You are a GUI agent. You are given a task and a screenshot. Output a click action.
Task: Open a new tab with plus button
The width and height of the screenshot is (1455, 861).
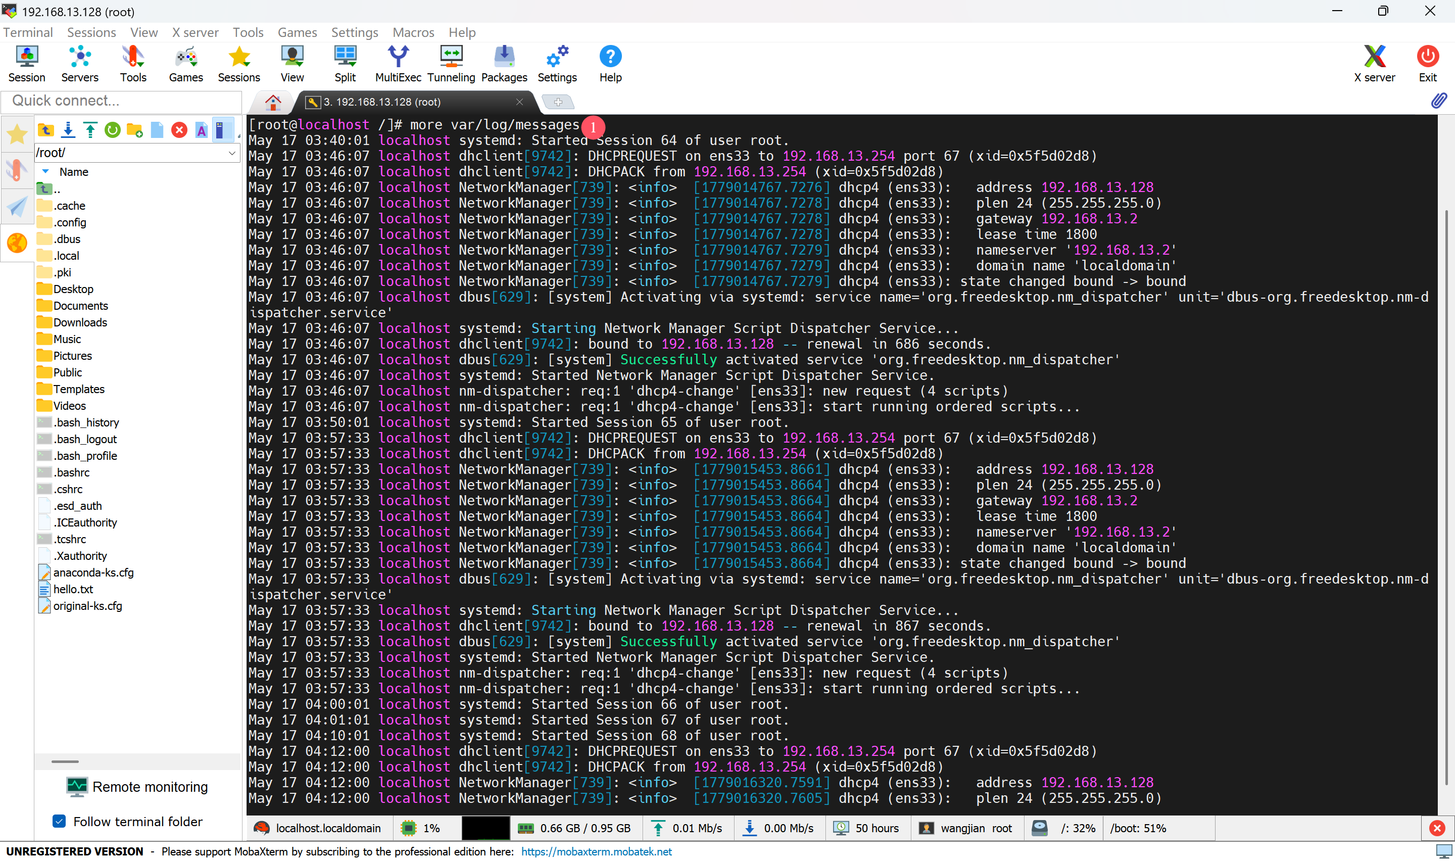point(558,102)
